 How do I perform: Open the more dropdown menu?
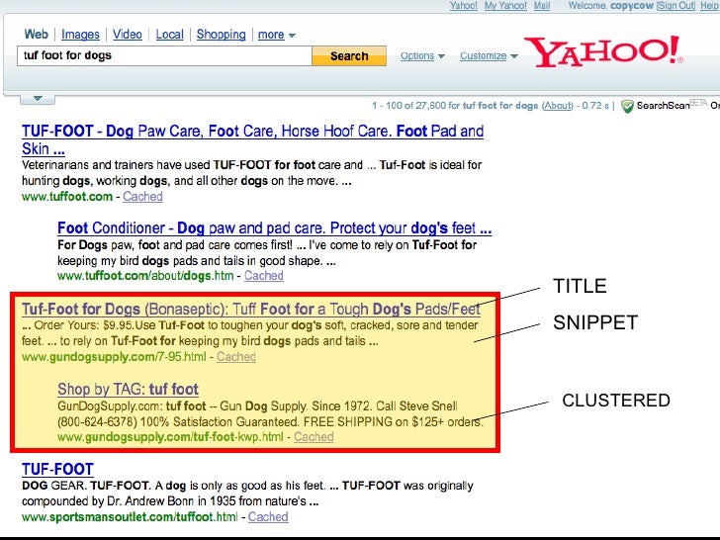coord(277,35)
